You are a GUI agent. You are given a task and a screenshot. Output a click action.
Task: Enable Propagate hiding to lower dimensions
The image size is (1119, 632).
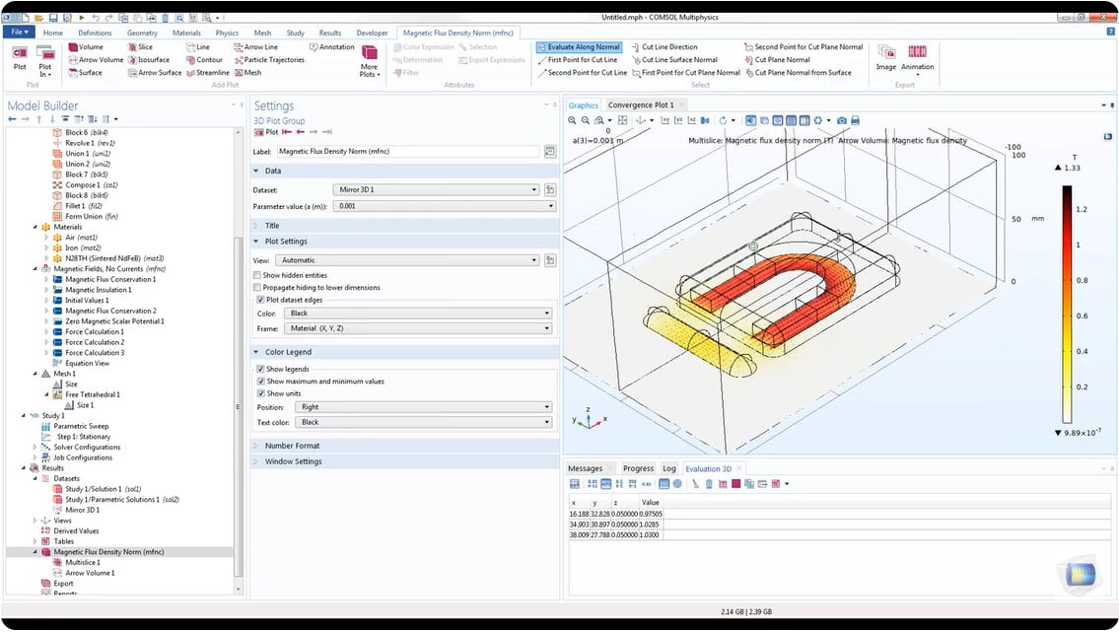coord(257,288)
